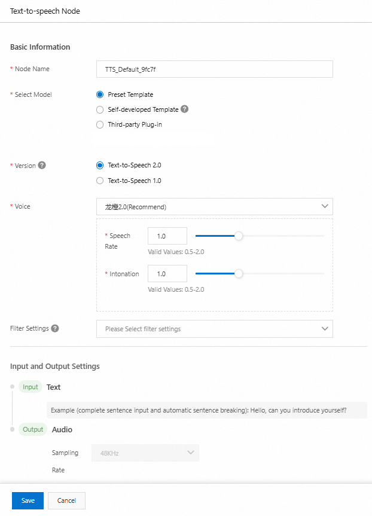
Task: Choose Self-developed Template model option
Action: pyautogui.click(x=100, y=109)
